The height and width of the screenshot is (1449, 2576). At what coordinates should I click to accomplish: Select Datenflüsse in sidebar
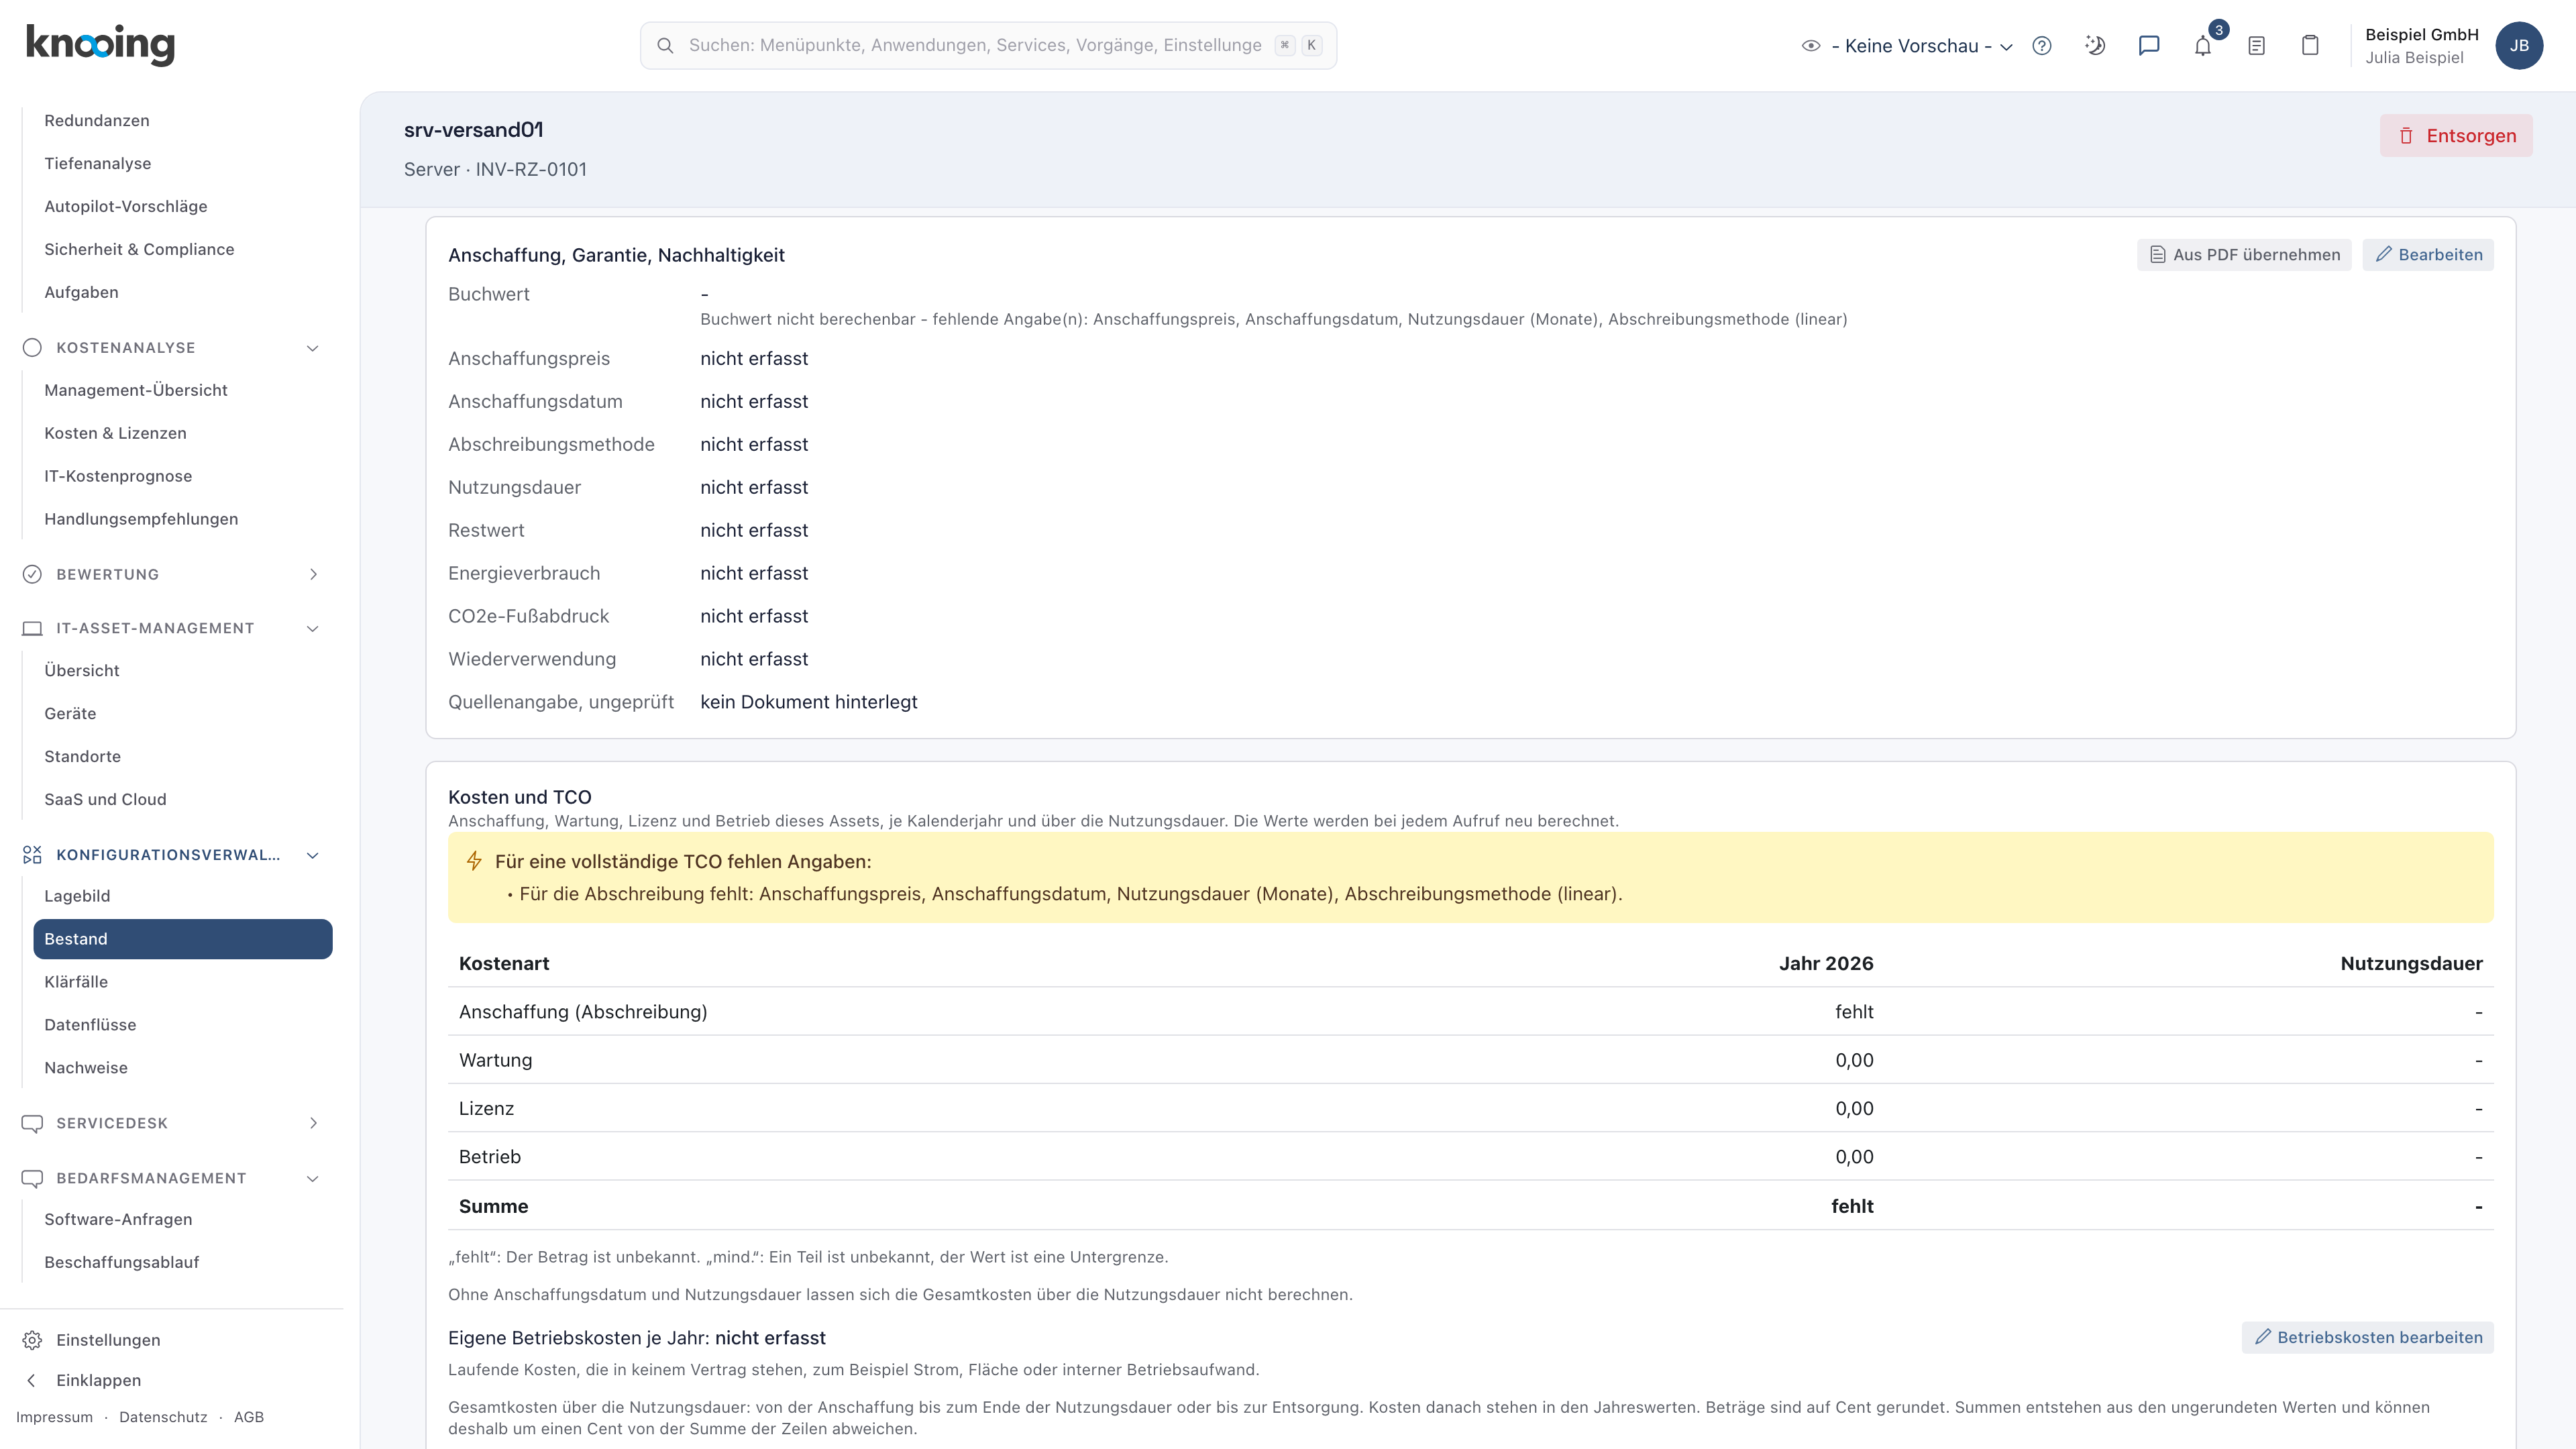click(90, 1025)
